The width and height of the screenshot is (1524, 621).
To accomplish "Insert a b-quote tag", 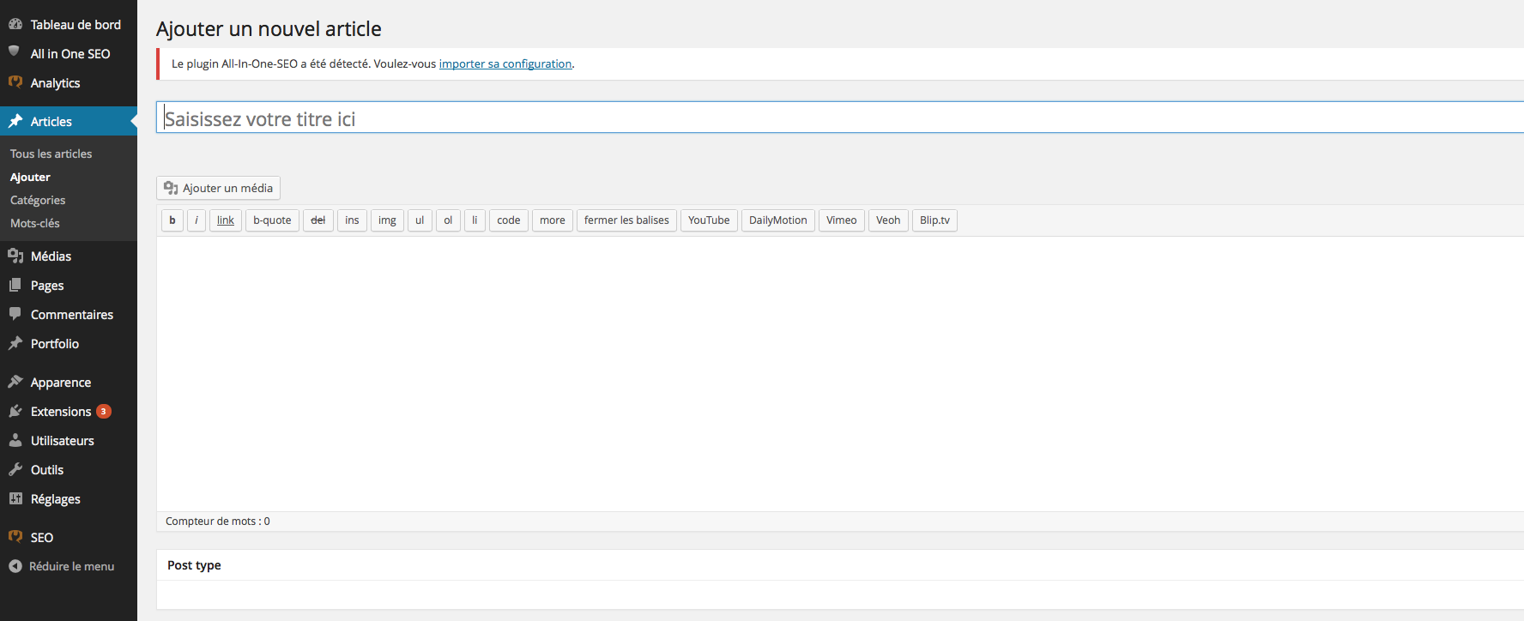I will 272,220.
